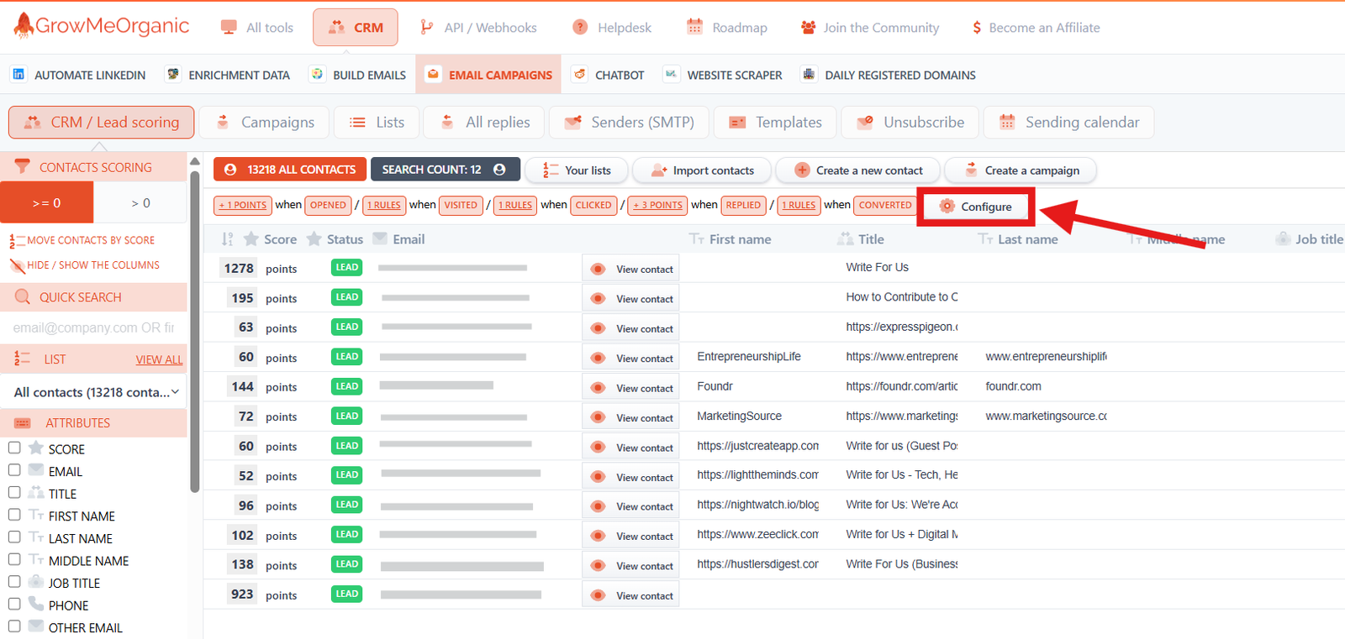Viewport: 1345px width, 639px height.
Task: Click the VIEW ALL lists link
Action: click(x=159, y=359)
